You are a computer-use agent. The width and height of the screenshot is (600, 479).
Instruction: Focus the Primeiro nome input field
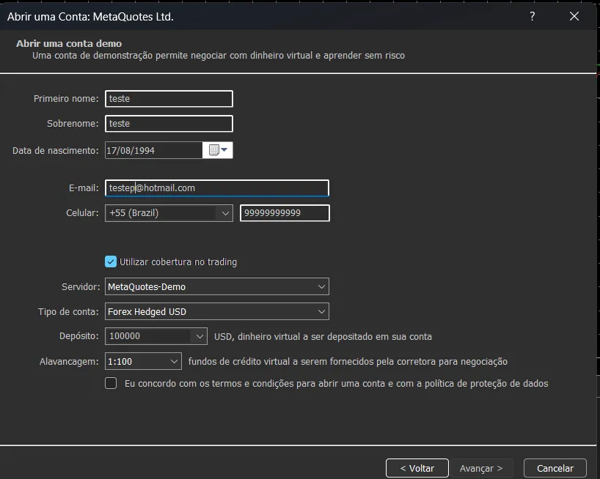(x=169, y=99)
